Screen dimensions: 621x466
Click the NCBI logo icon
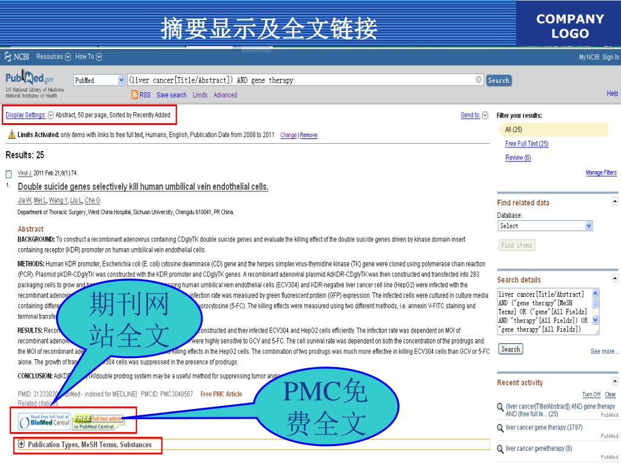coord(8,56)
